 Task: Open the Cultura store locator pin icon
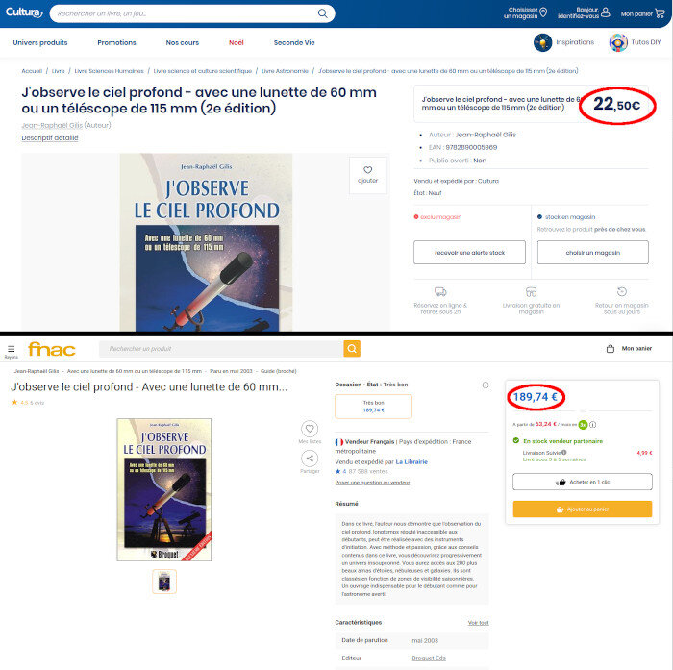tap(543, 12)
